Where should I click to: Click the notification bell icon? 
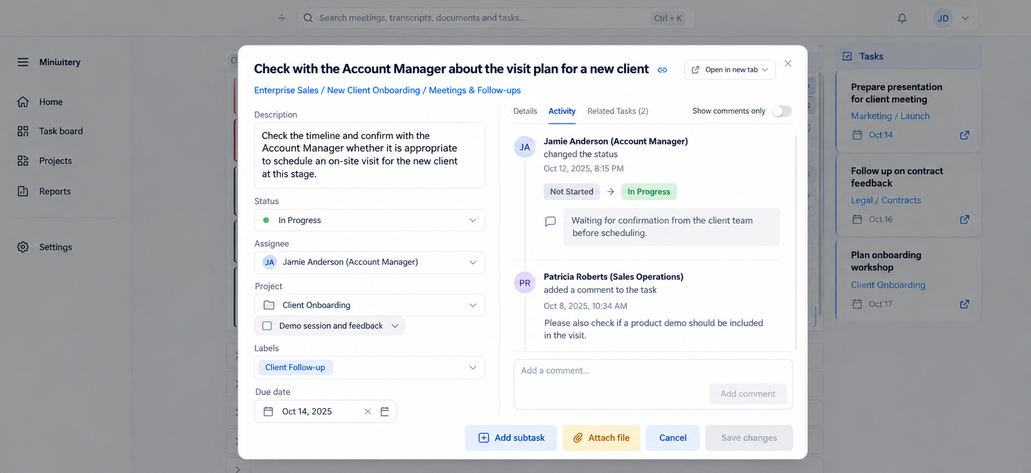pos(902,18)
